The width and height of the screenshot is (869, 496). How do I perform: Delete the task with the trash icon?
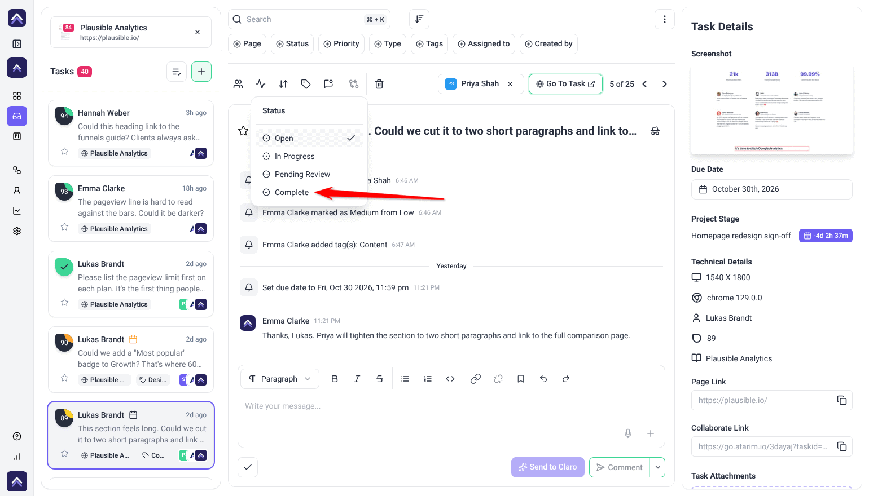[379, 84]
